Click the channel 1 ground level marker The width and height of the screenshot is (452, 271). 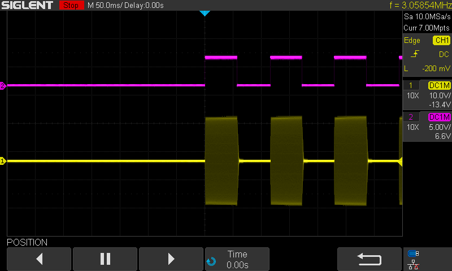[3, 161]
